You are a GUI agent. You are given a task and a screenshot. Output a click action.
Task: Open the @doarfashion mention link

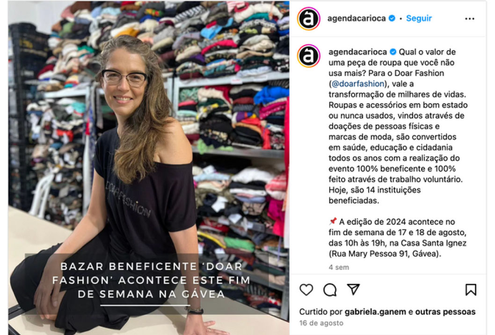pos(357,84)
